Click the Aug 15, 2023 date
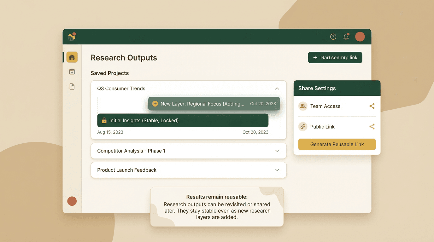The image size is (434, 242). point(110,132)
